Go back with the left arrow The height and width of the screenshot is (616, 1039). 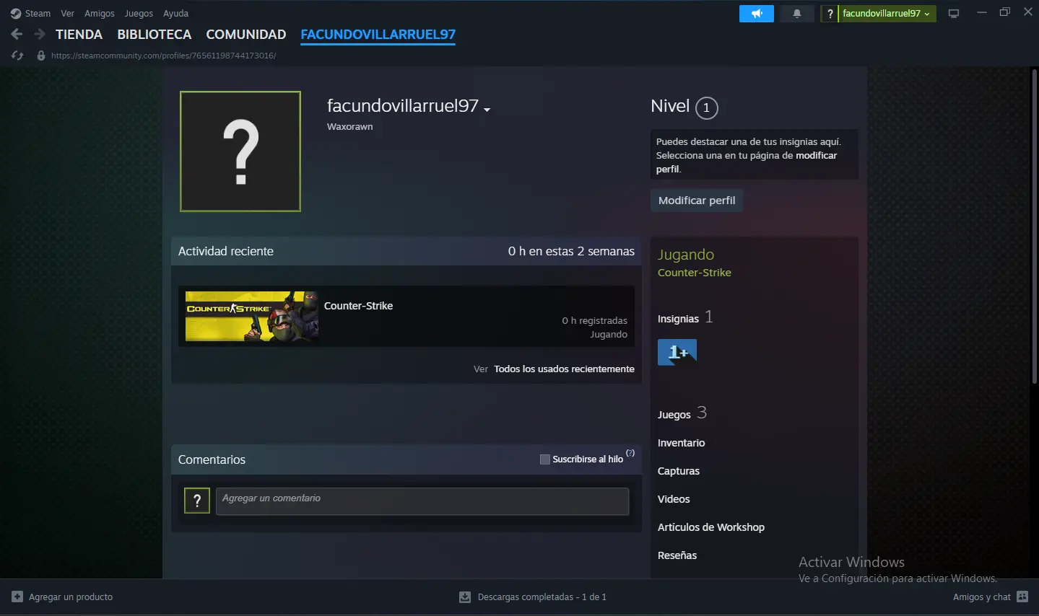17,34
